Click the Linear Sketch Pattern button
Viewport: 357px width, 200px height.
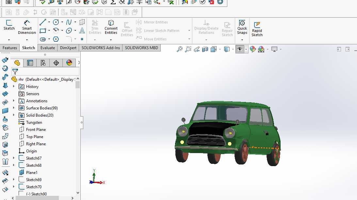157,31
